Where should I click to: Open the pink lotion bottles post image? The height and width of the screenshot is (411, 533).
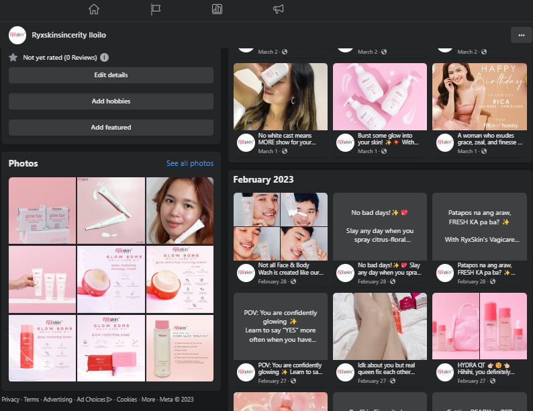point(380,97)
